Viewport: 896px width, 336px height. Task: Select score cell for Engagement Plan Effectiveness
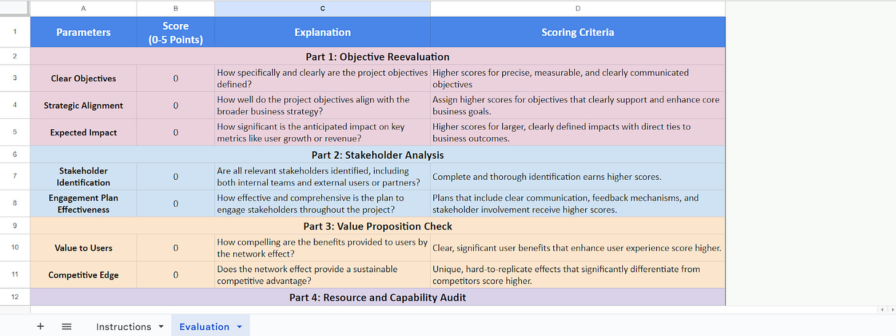tap(176, 204)
